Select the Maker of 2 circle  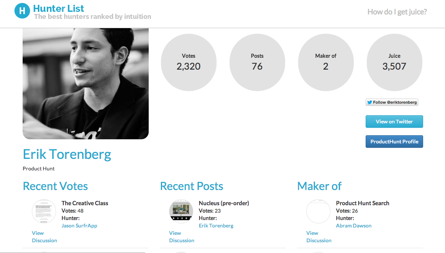326,63
